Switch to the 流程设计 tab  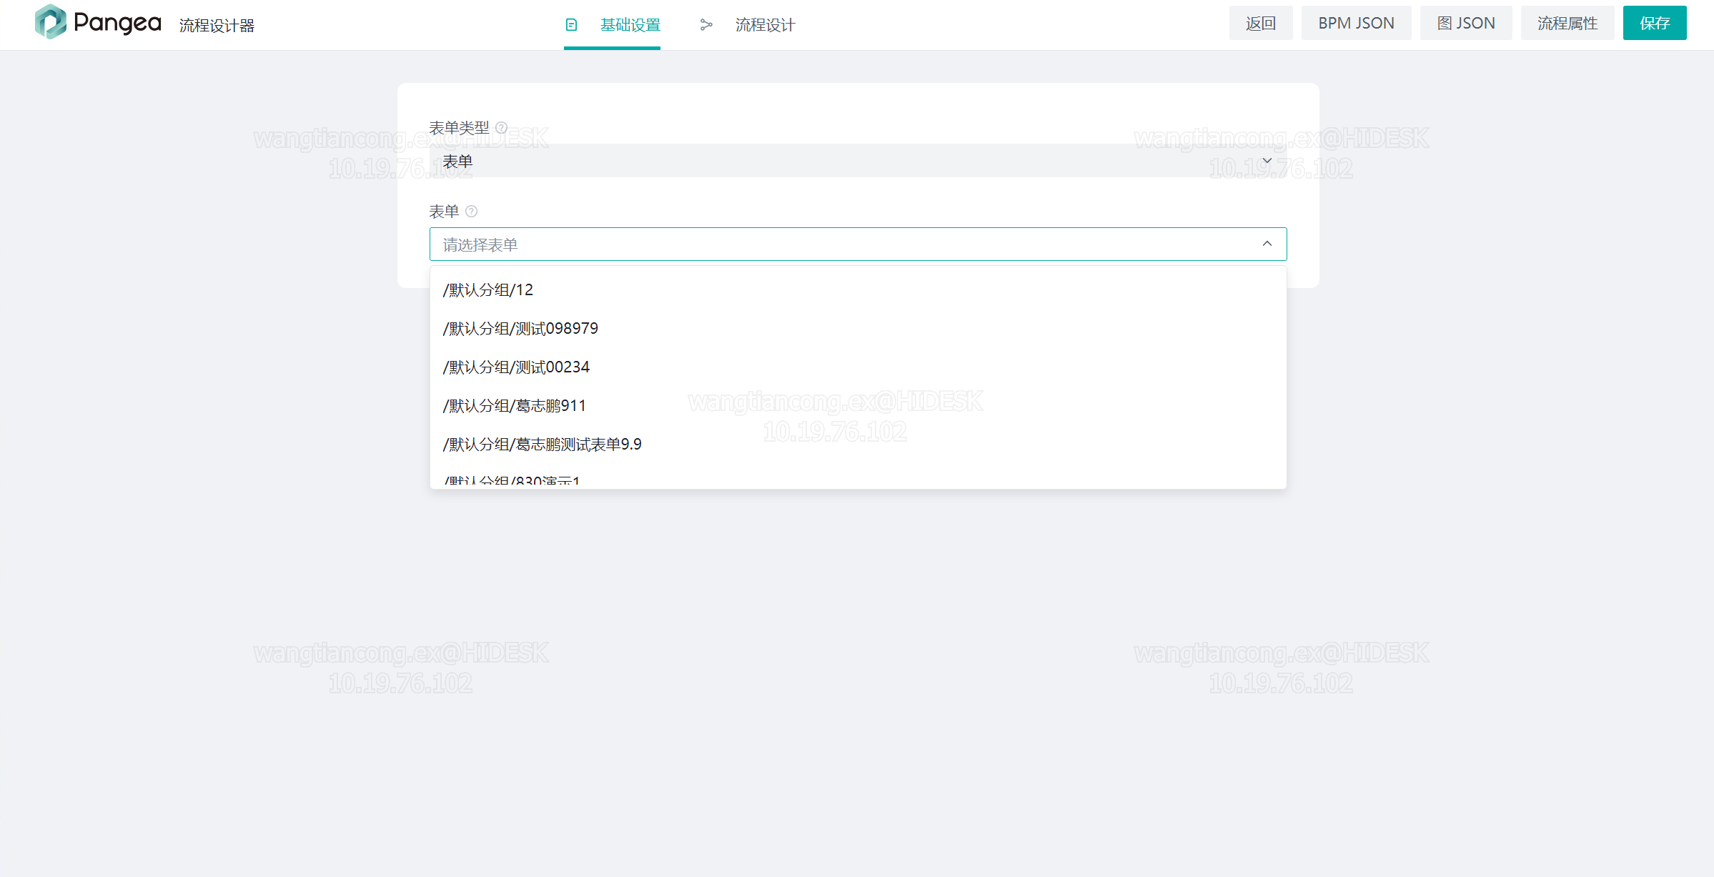pos(748,25)
